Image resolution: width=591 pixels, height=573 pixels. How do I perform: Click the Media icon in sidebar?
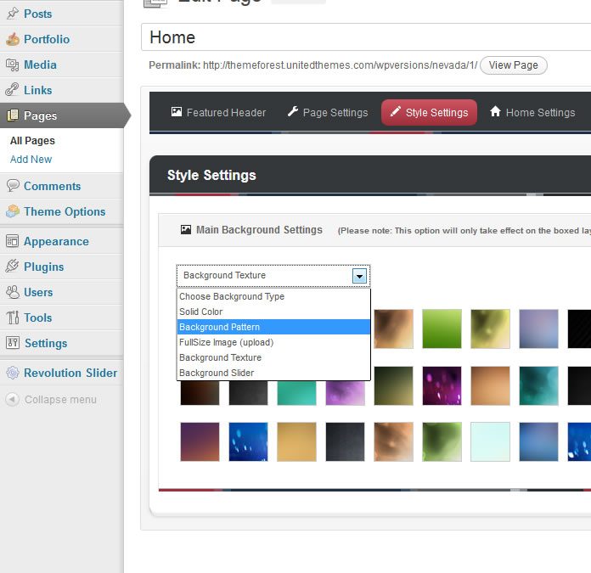[13, 65]
